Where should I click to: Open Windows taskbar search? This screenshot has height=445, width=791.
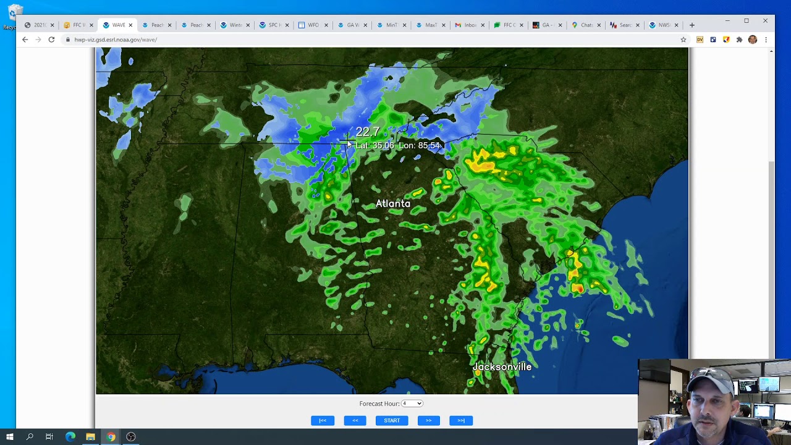tap(30, 437)
